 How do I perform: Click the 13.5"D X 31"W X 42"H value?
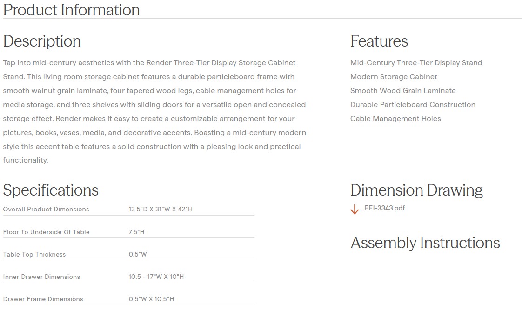click(x=161, y=209)
